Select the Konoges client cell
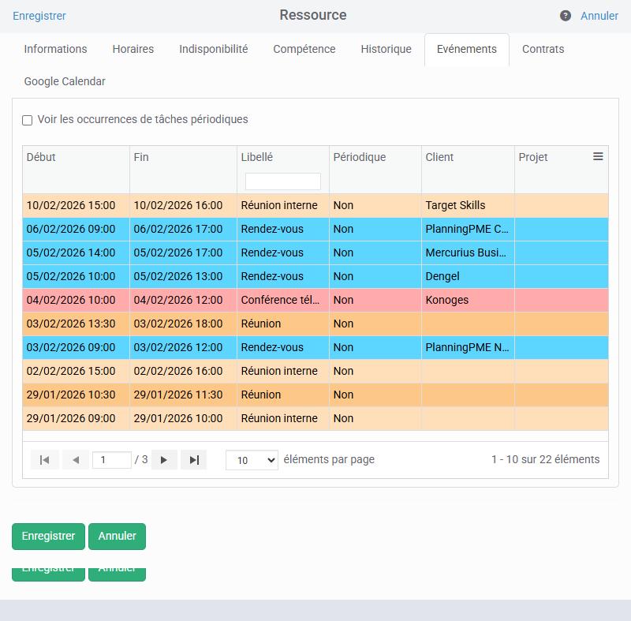631x621 pixels. 468,300
